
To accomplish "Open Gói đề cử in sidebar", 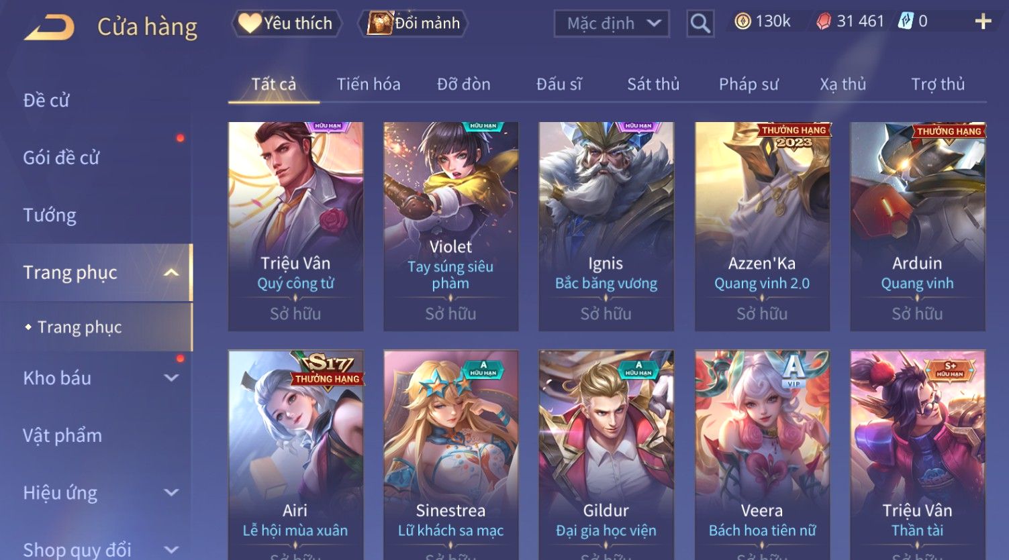I will pyautogui.click(x=61, y=158).
